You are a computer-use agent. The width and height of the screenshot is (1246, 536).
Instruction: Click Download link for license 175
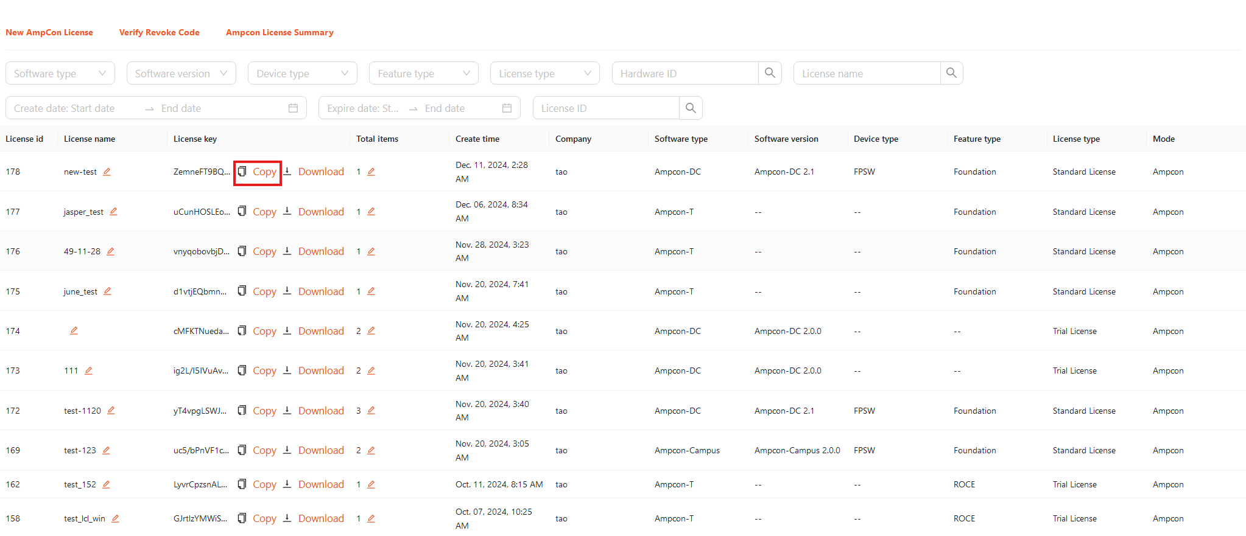[321, 291]
